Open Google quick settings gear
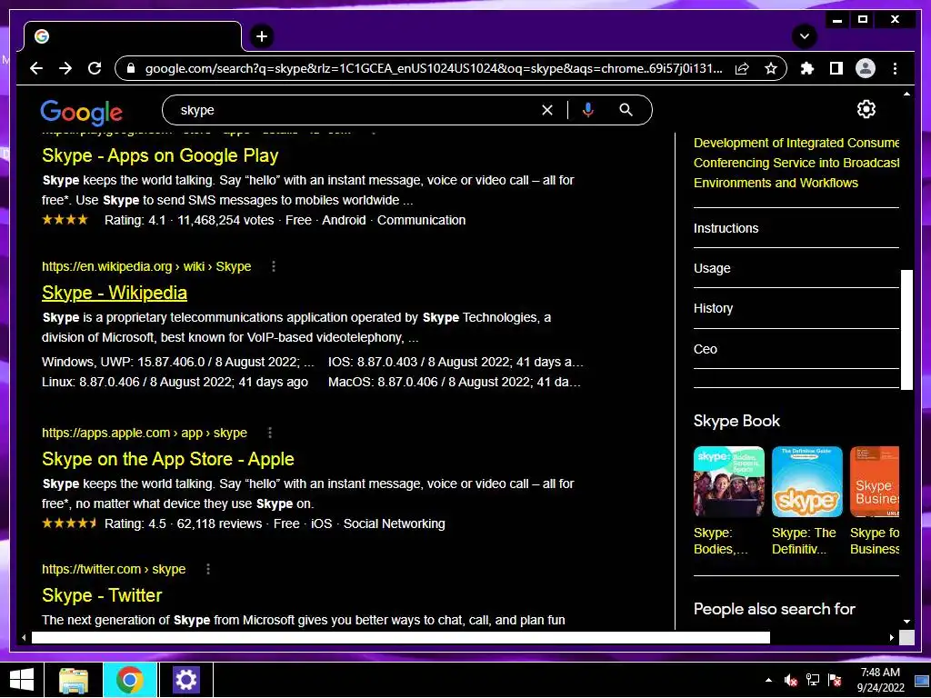Viewport: 931px width, 698px height. 866,109
